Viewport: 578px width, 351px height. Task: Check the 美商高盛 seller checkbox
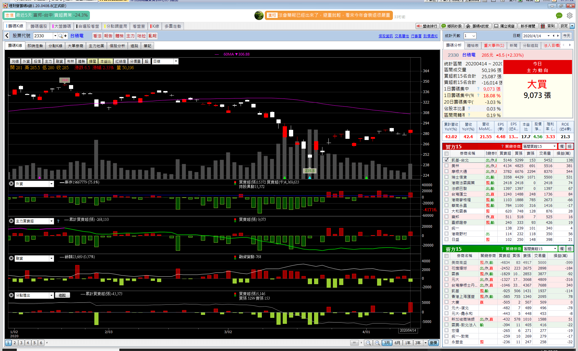pyautogui.click(x=447, y=262)
